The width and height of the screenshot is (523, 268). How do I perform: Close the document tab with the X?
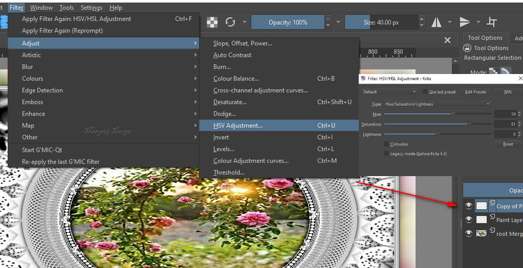pyautogui.click(x=448, y=40)
